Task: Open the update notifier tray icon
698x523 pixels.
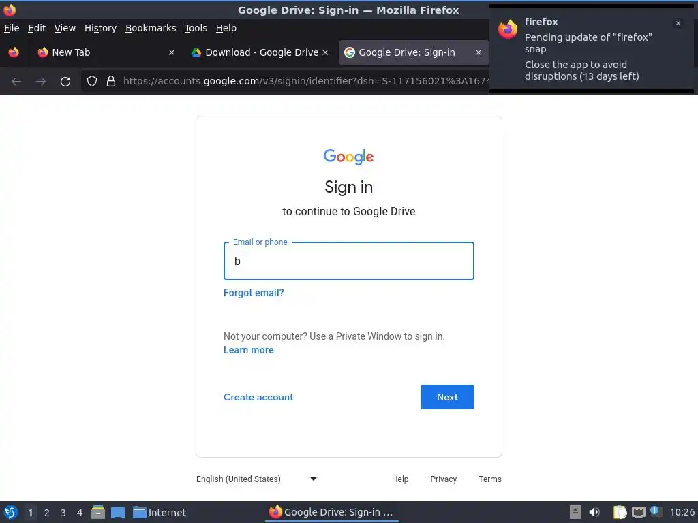Action: (x=656, y=511)
